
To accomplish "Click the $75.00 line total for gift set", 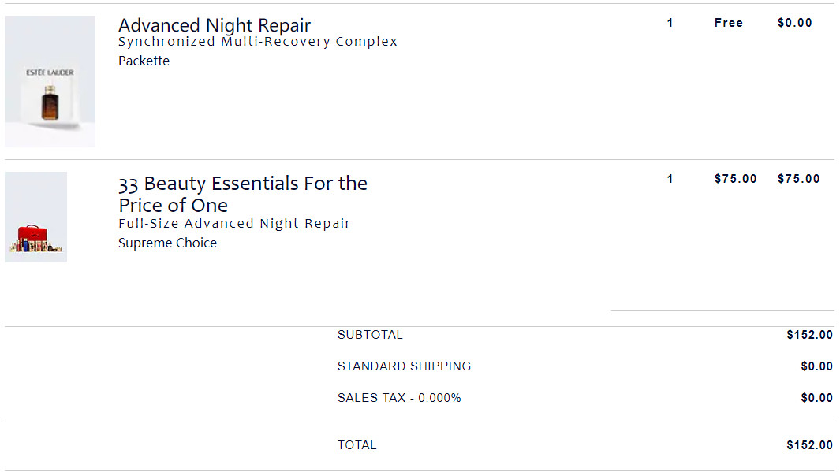I will tap(799, 179).
